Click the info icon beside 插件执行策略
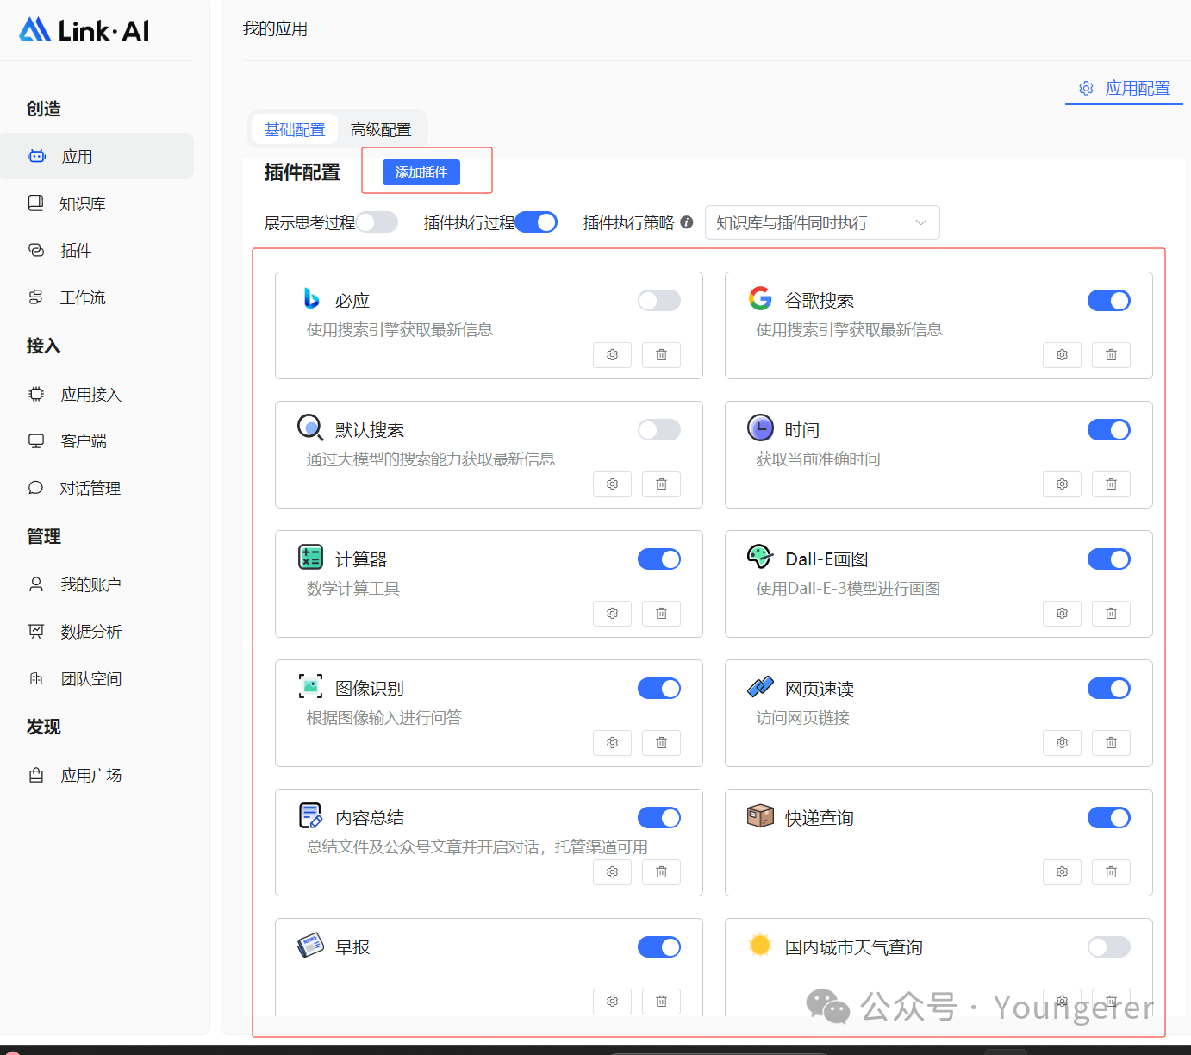This screenshot has height=1055, width=1191. coord(687,222)
